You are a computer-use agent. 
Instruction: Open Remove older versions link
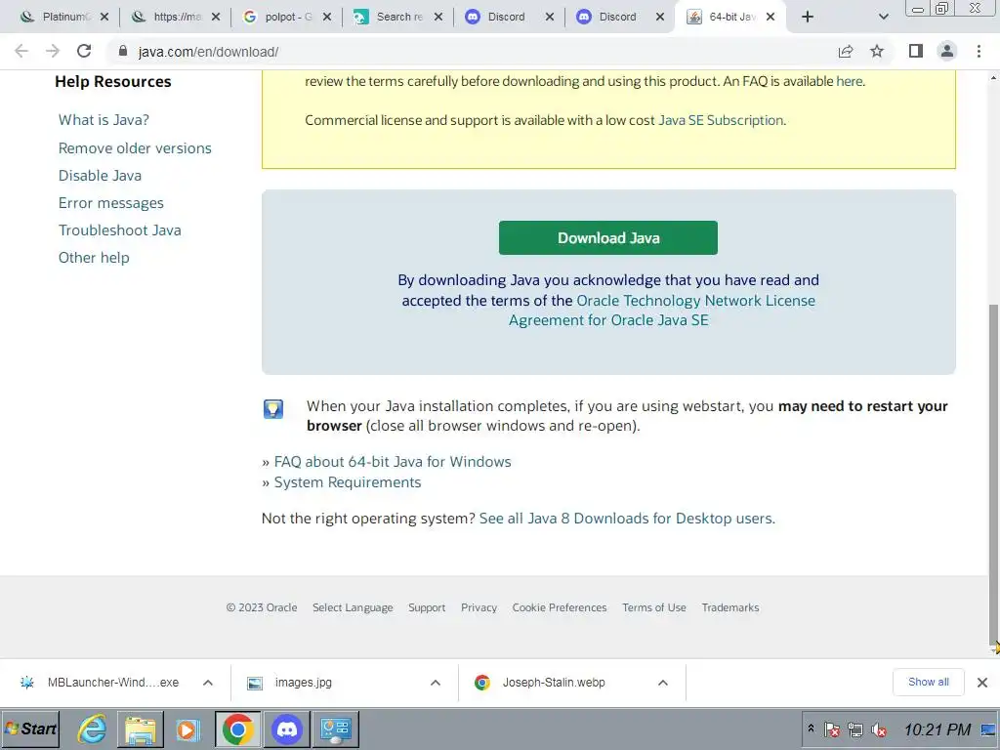click(135, 148)
